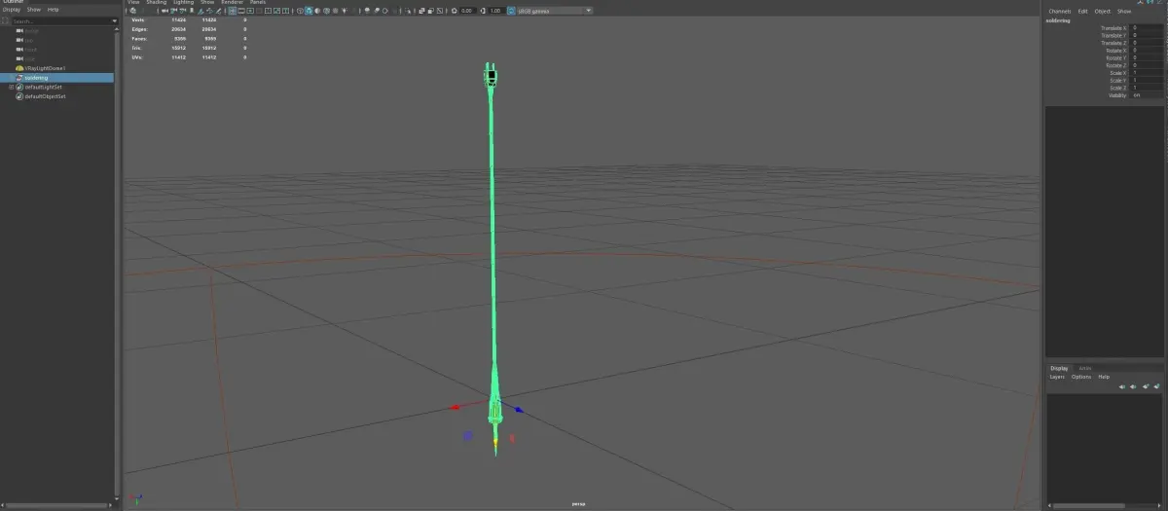Select defaultObjectSet in the Outliner
The height and width of the screenshot is (511, 1168).
click(x=45, y=96)
